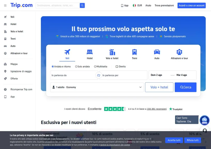Click sidebar Volo e hotel building icon
This screenshot has height=149, width=211.
(5, 32)
